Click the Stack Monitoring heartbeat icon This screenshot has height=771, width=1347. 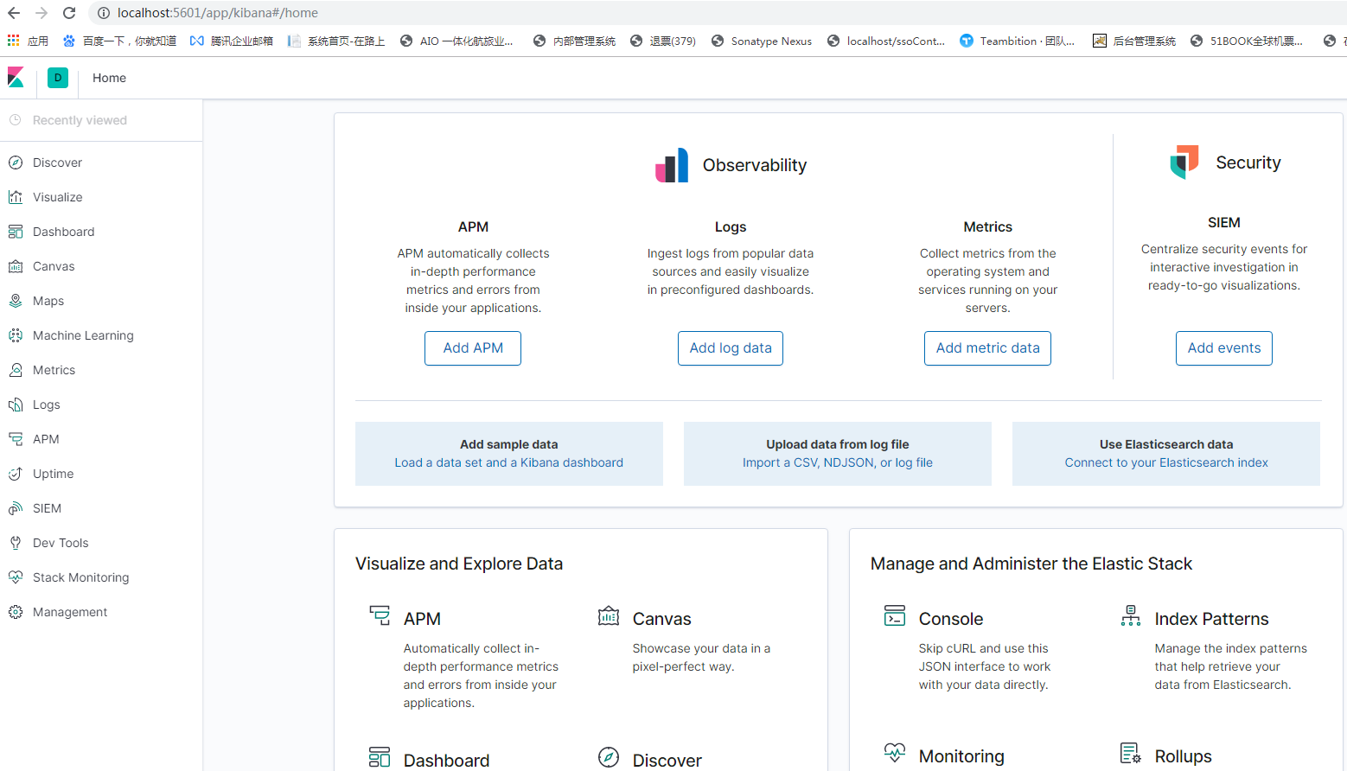pos(16,577)
